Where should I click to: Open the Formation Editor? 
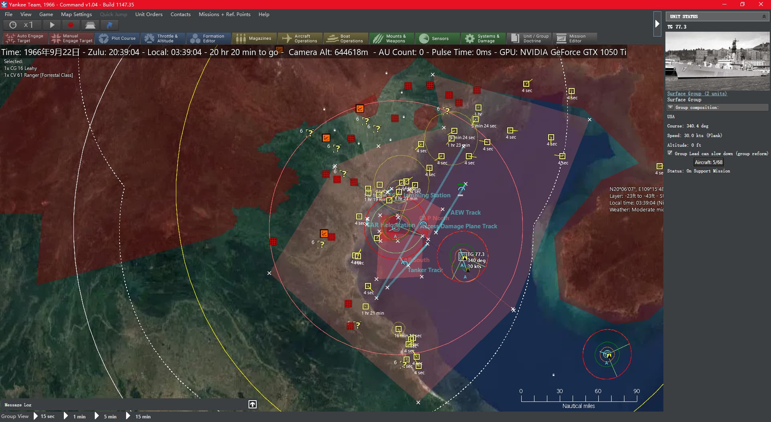pyautogui.click(x=208, y=39)
